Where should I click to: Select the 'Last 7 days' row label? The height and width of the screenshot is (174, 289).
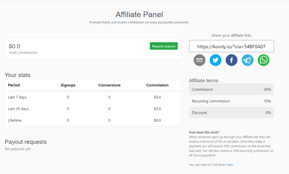tap(17, 97)
